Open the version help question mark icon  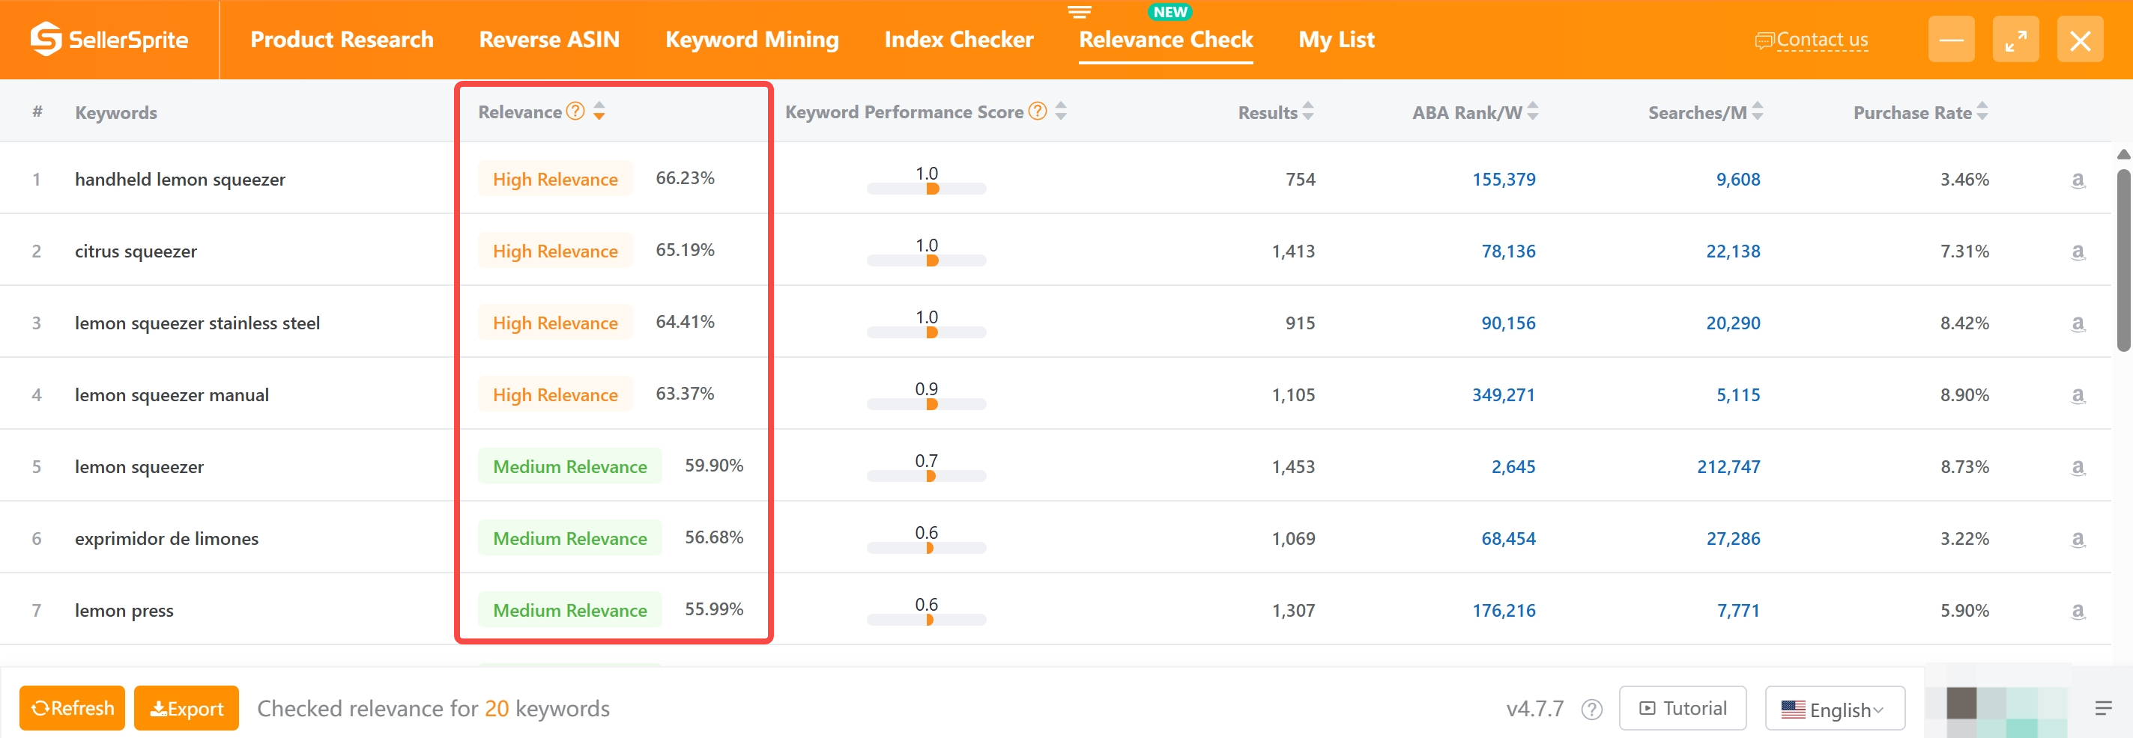pos(1591,709)
